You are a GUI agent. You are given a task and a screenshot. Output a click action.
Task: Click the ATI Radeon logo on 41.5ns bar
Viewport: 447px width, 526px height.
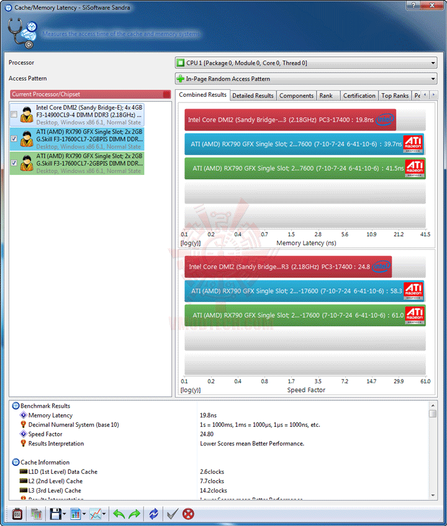(415, 168)
